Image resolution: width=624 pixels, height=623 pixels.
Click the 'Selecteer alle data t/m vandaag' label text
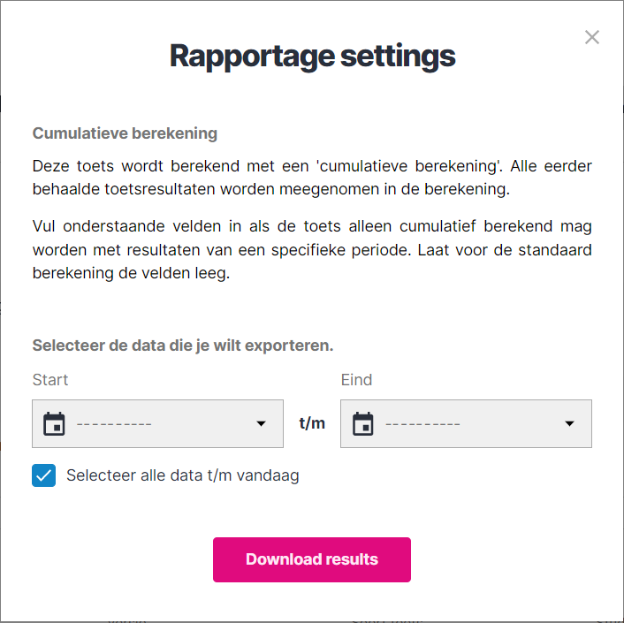[x=182, y=475]
